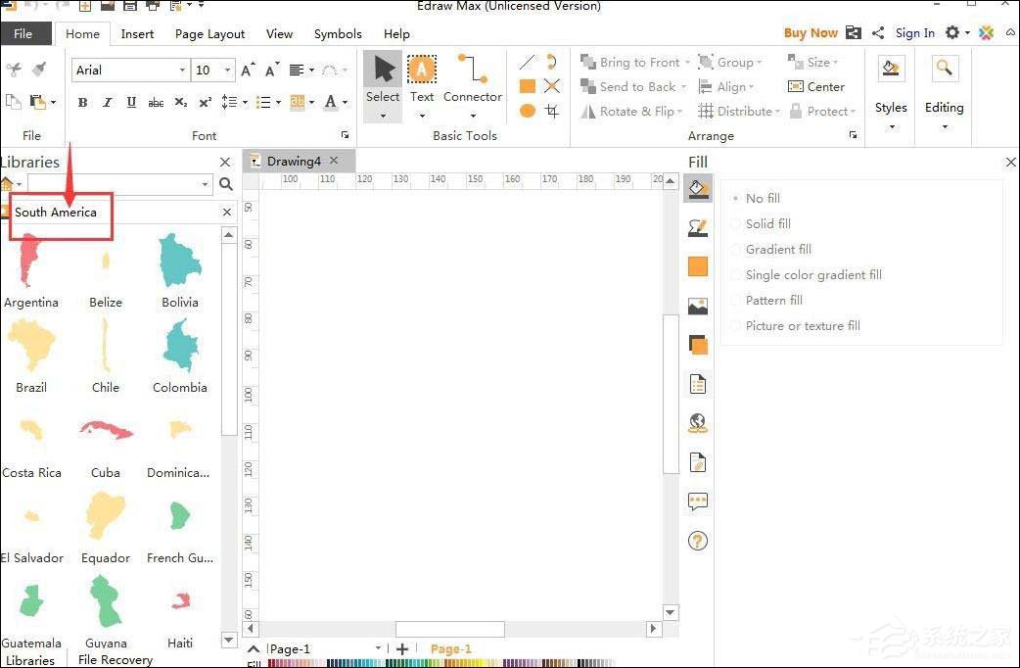Image resolution: width=1020 pixels, height=668 pixels.
Task: Expand the Bring to Front dropdown
Action: click(x=687, y=63)
